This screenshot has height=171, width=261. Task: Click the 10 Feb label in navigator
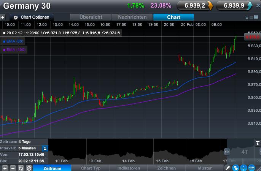(61, 161)
